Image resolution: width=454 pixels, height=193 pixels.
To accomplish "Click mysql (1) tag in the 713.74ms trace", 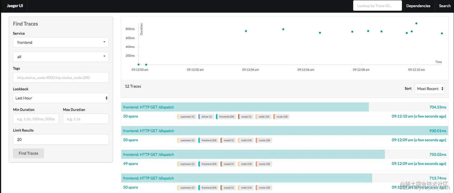I will (x=228, y=188).
